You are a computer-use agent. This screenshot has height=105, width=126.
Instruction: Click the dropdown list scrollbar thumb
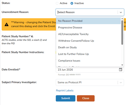pyautogui.click(x=122, y=32)
